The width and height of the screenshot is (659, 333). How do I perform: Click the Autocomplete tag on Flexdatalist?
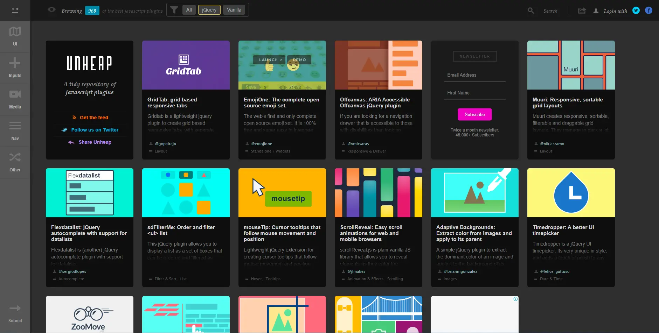click(x=71, y=279)
